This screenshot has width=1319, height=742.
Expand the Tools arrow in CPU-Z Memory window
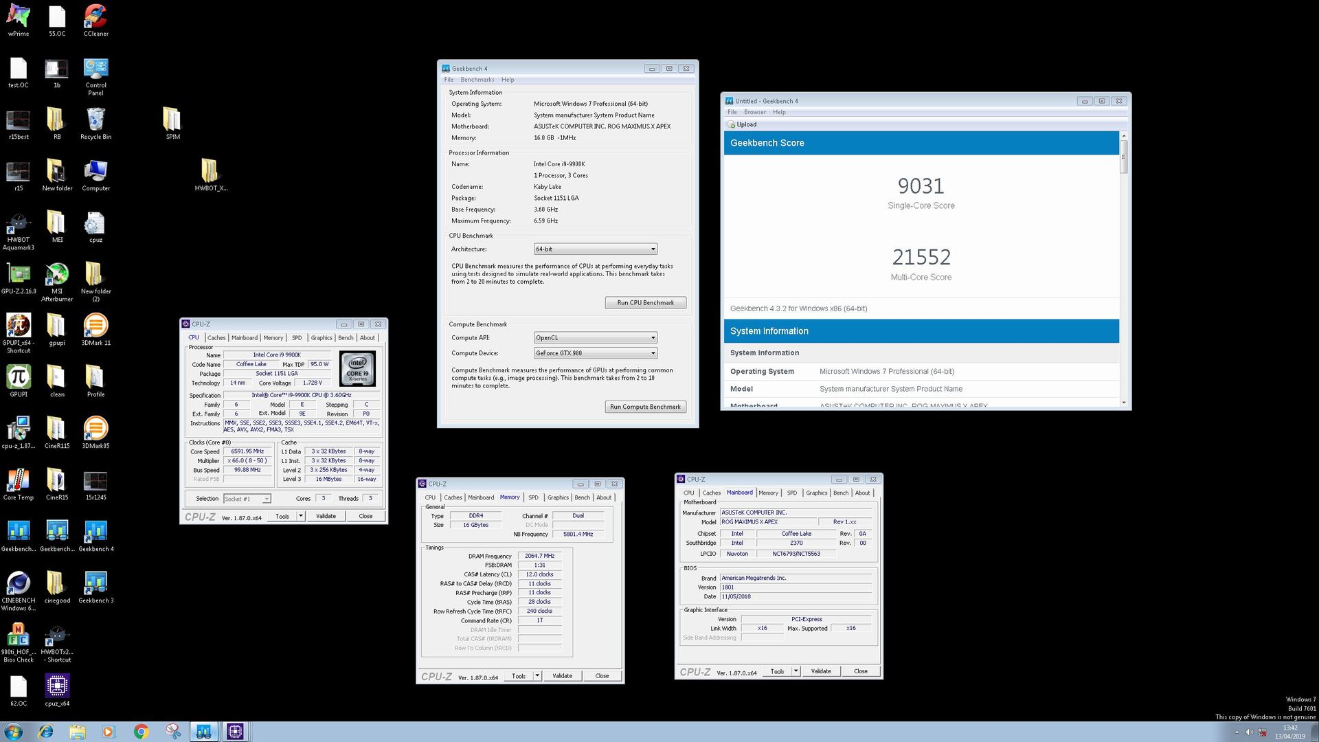click(x=537, y=676)
